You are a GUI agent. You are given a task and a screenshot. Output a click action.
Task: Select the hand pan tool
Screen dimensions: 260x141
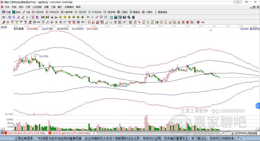point(88,17)
